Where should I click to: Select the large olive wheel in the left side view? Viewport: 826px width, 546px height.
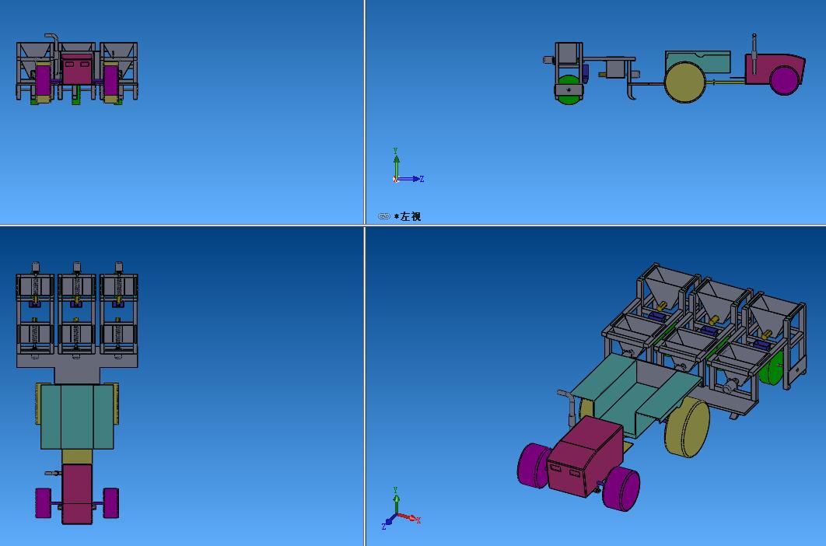pyautogui.click(x=684, y=82)
